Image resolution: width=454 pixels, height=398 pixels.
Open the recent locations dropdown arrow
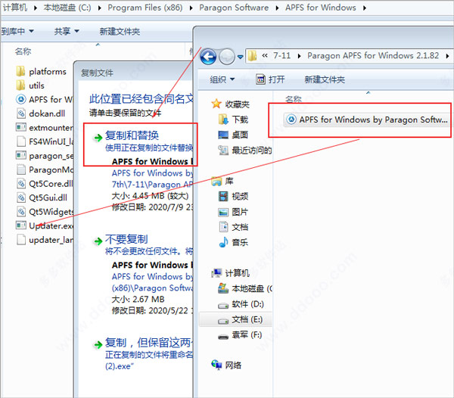tap(240, 57)
